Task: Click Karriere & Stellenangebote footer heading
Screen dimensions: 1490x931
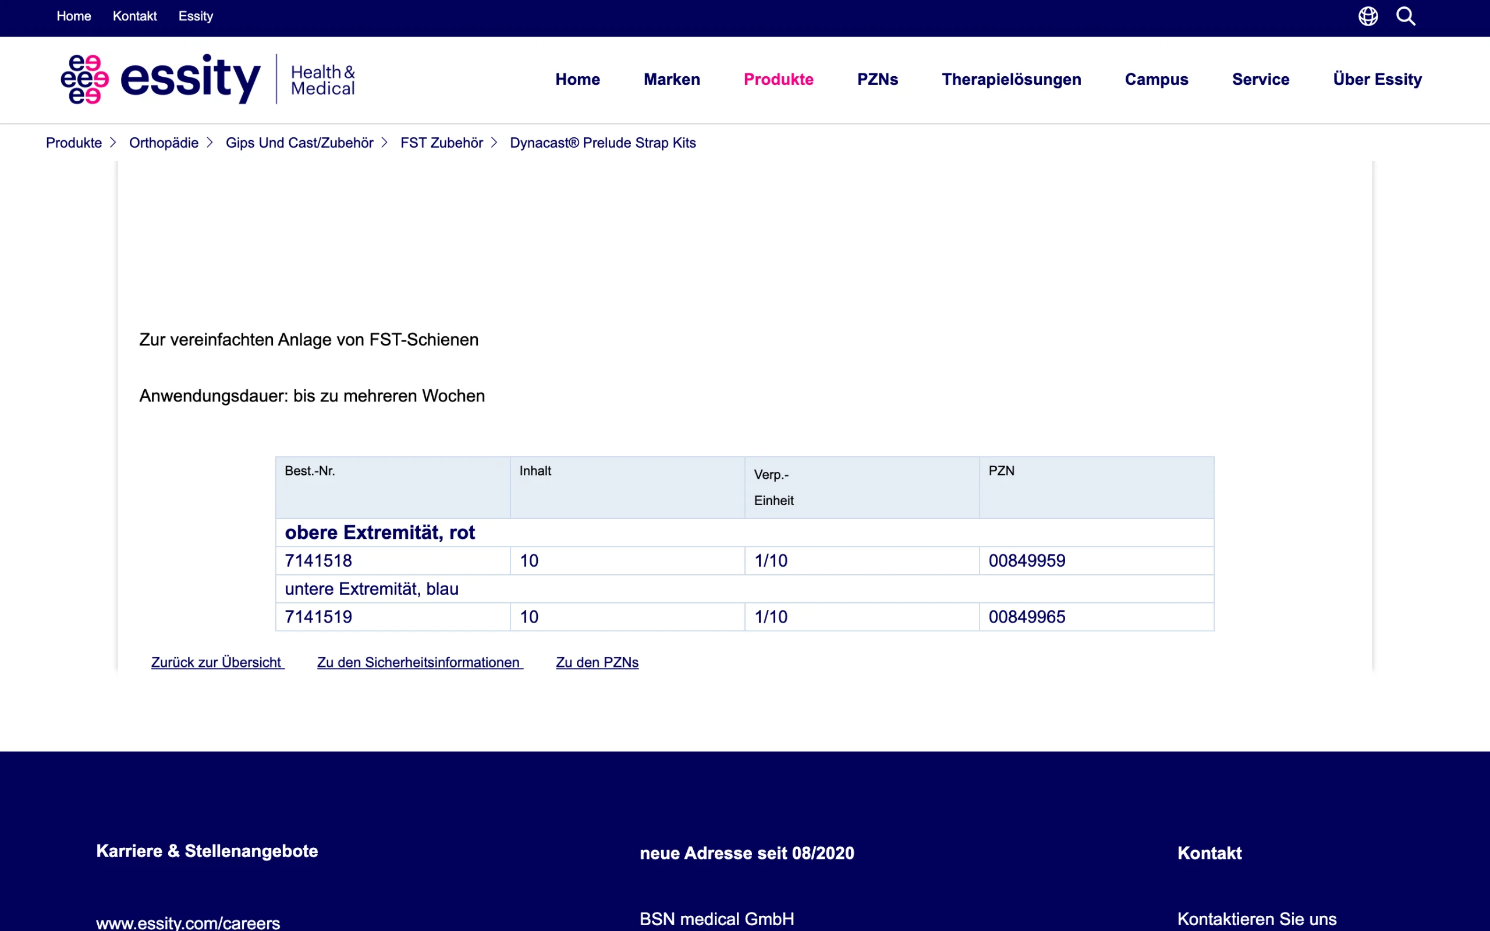Action: click(x=207, y=851)
